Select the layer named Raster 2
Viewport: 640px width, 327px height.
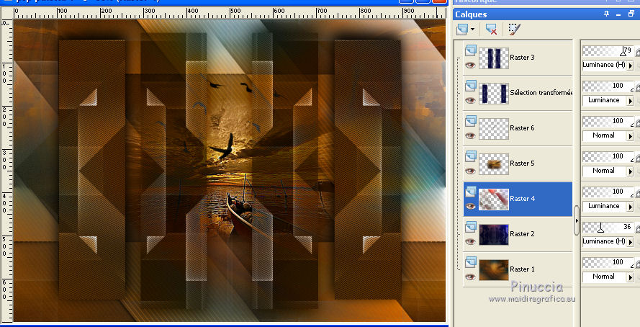pyautogui.click(x=522, y=234)
